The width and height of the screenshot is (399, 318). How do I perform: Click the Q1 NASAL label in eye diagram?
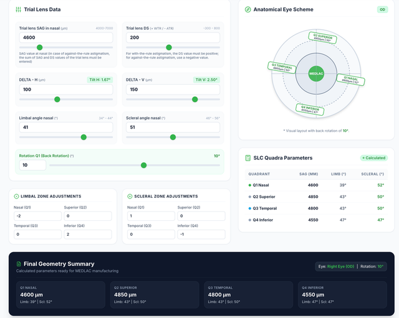point(350,80)
